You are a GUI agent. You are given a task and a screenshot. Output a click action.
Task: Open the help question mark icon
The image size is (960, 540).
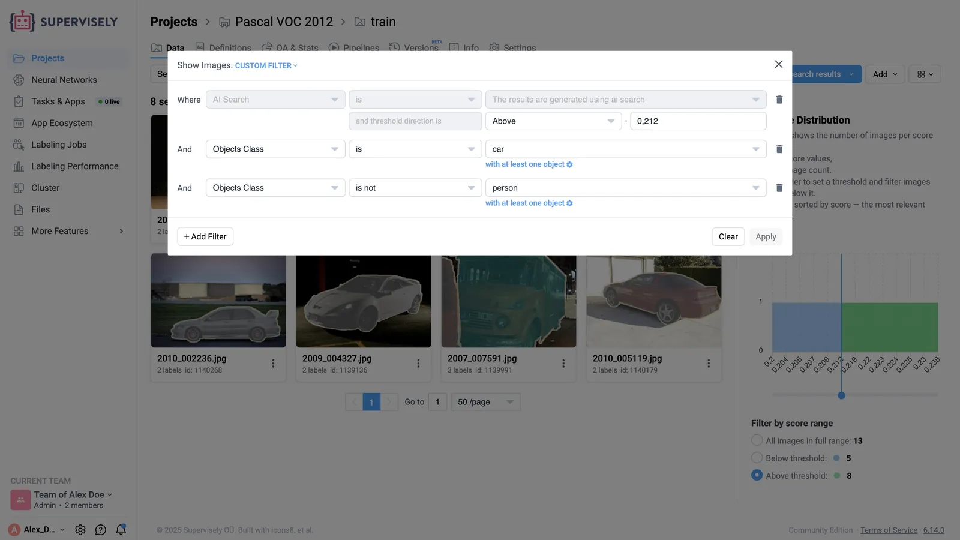click(101, 530)
